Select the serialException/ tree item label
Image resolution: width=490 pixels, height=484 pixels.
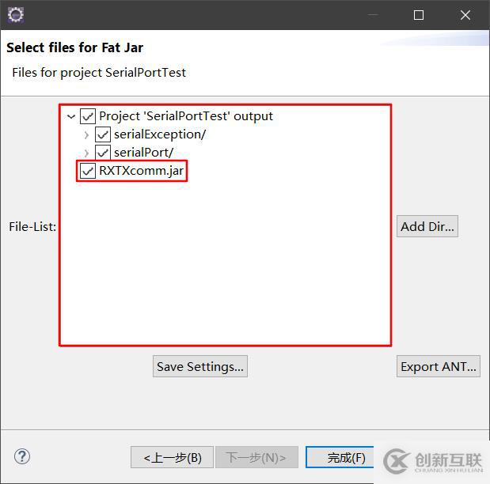pyautogui.click(x=159, y=134)
